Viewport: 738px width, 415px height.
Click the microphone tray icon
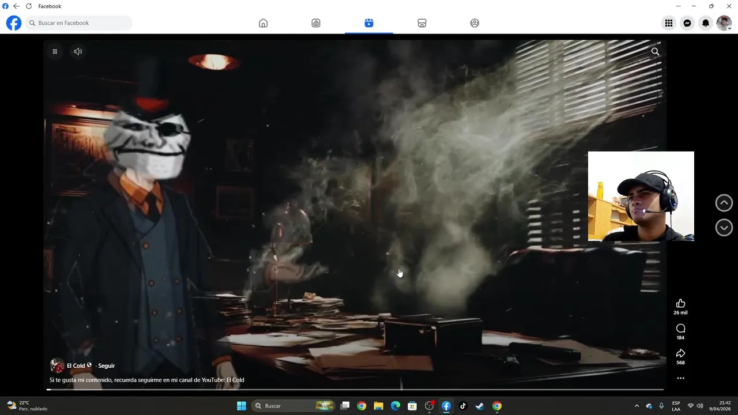[661, 406]
